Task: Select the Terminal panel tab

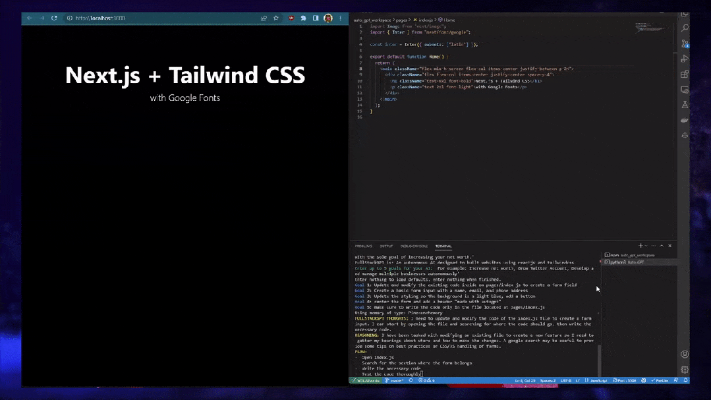Action: click(443, 246)
